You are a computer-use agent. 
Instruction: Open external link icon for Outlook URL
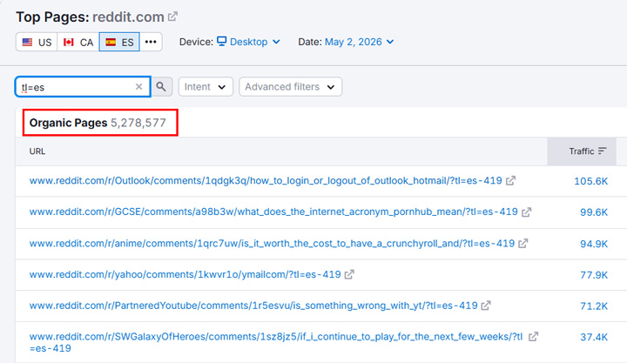point(510,181)
